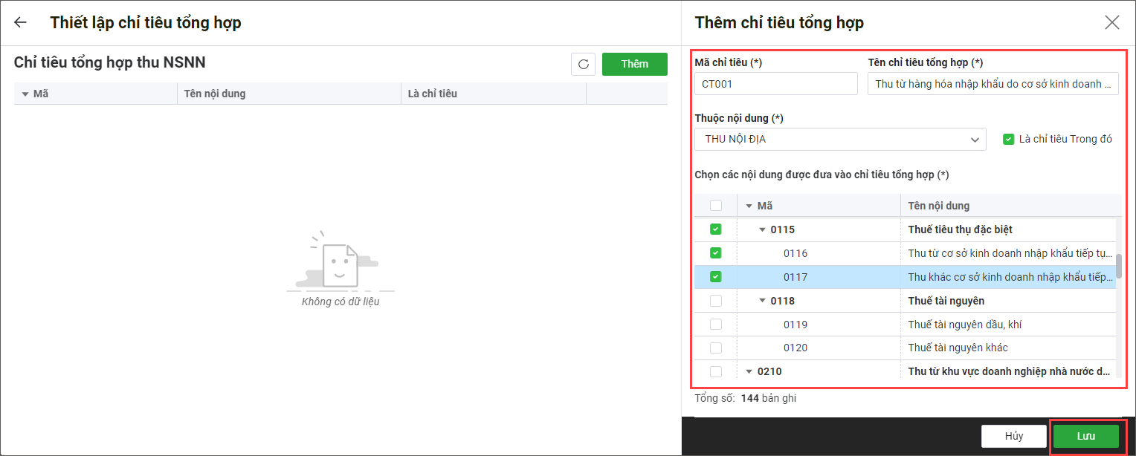Collapse the 0210 tree node arrow
The image size is (1136, 456).
[x=749, y=371]
